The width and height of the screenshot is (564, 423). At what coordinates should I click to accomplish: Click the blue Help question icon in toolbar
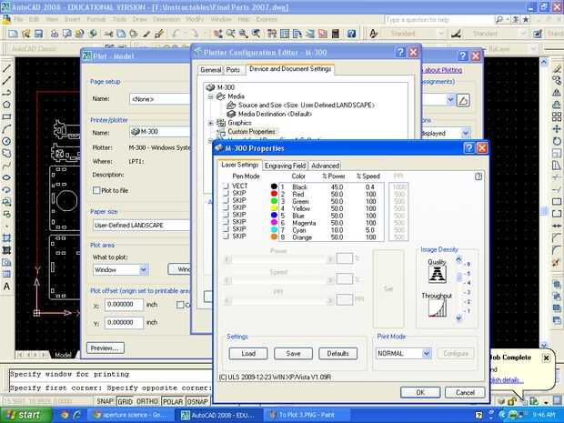point(351,34)
